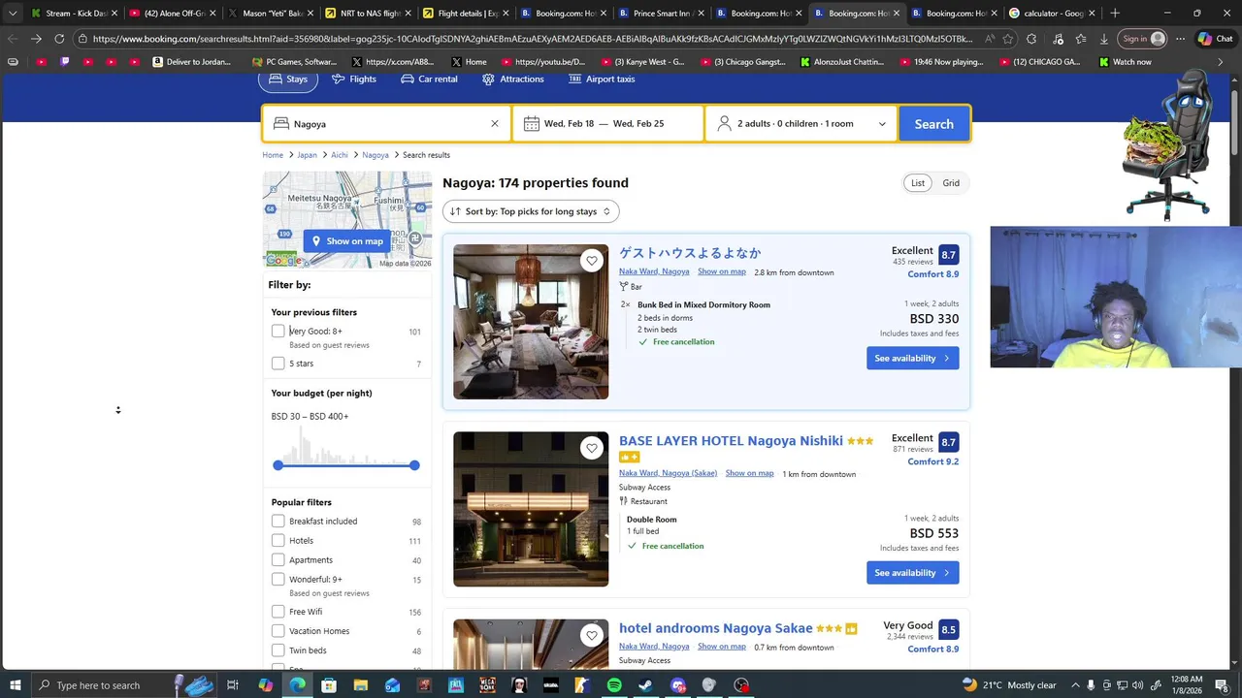Click the calendar icon in the date field
1242x698 pixels.
pos(531,124)
